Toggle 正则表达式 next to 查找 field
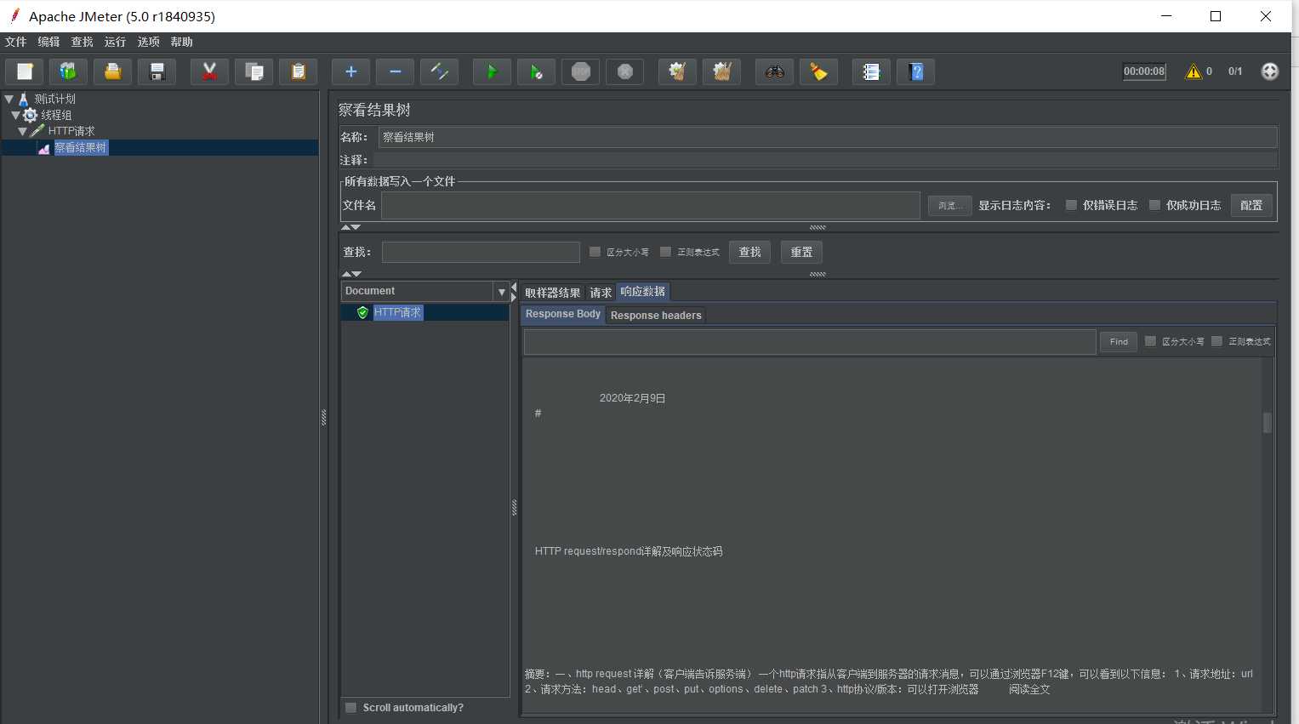Screen dimensions: 1299x724 [x=665, y=252]
